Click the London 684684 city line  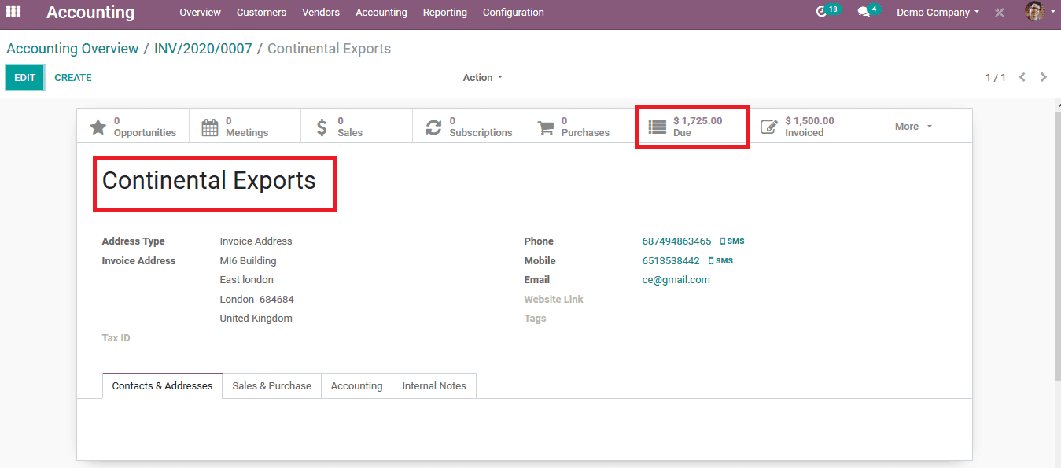click(x=256, y=300)
